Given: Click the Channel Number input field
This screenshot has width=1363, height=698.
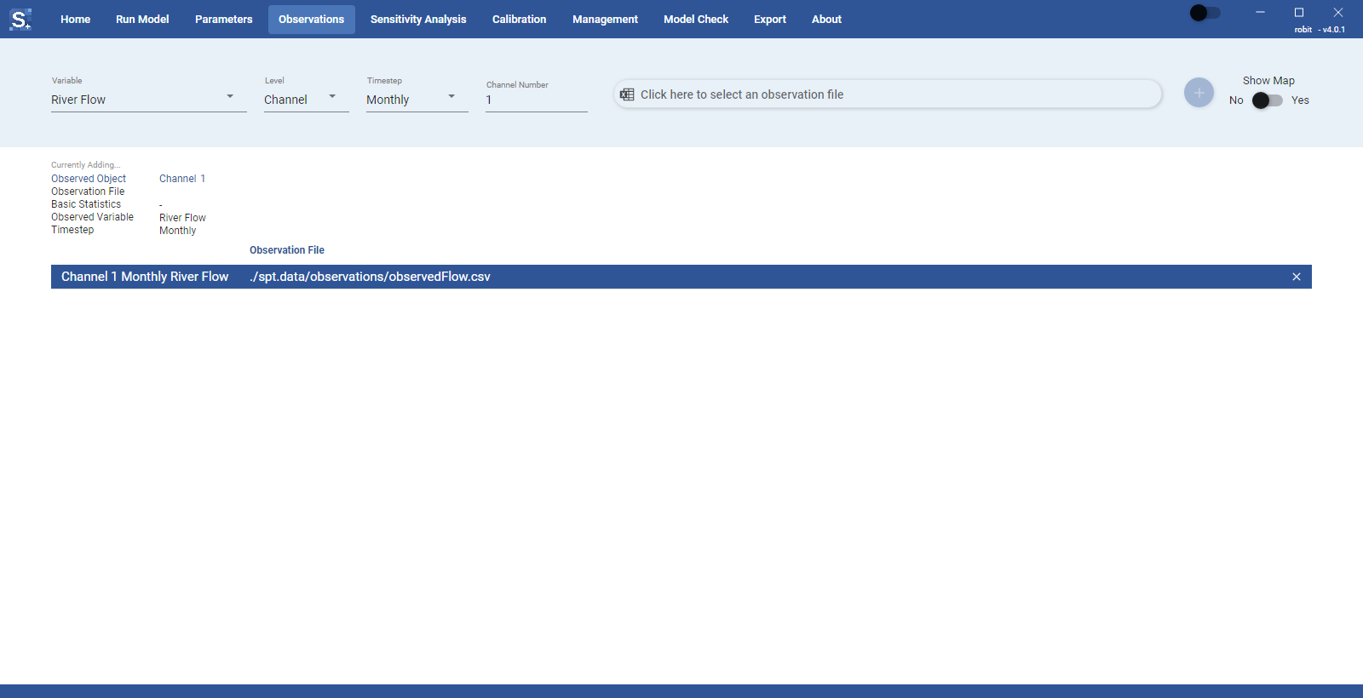Looking at the screenshot, I should (x=537, y=100).
